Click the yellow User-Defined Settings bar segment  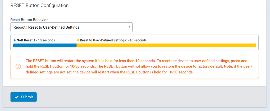tap(166, 45)
